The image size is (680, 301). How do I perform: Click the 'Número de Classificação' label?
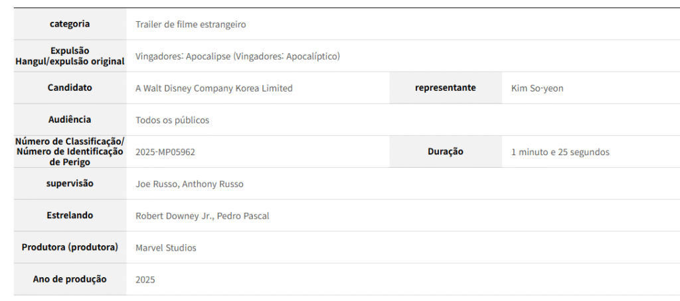70,152
